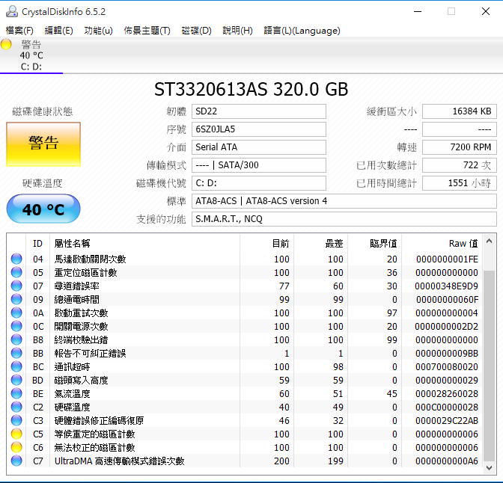Open the 磁碟(D) menu

tap(196, 31)
